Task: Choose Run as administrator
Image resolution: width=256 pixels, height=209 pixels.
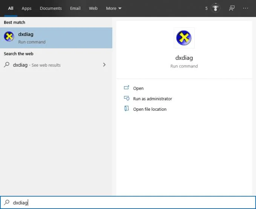Action: pos(152,99)
